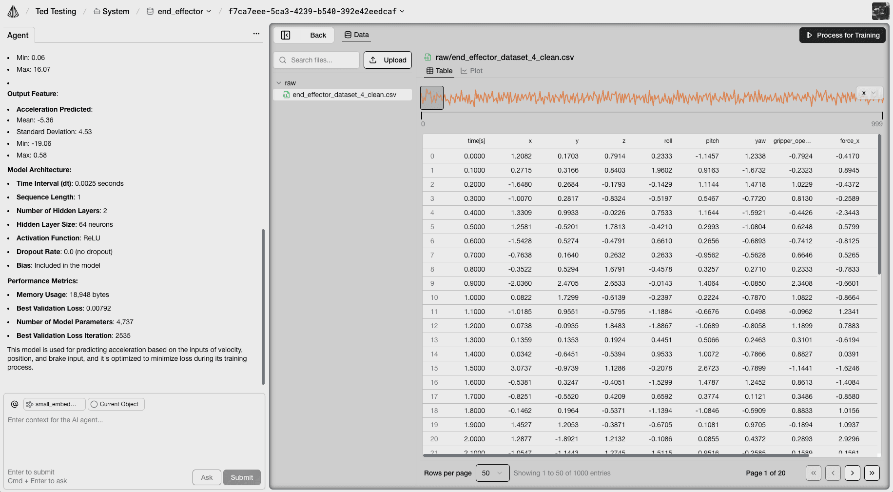
Task: Switch to the Plot tab
Action: point(471,71)
